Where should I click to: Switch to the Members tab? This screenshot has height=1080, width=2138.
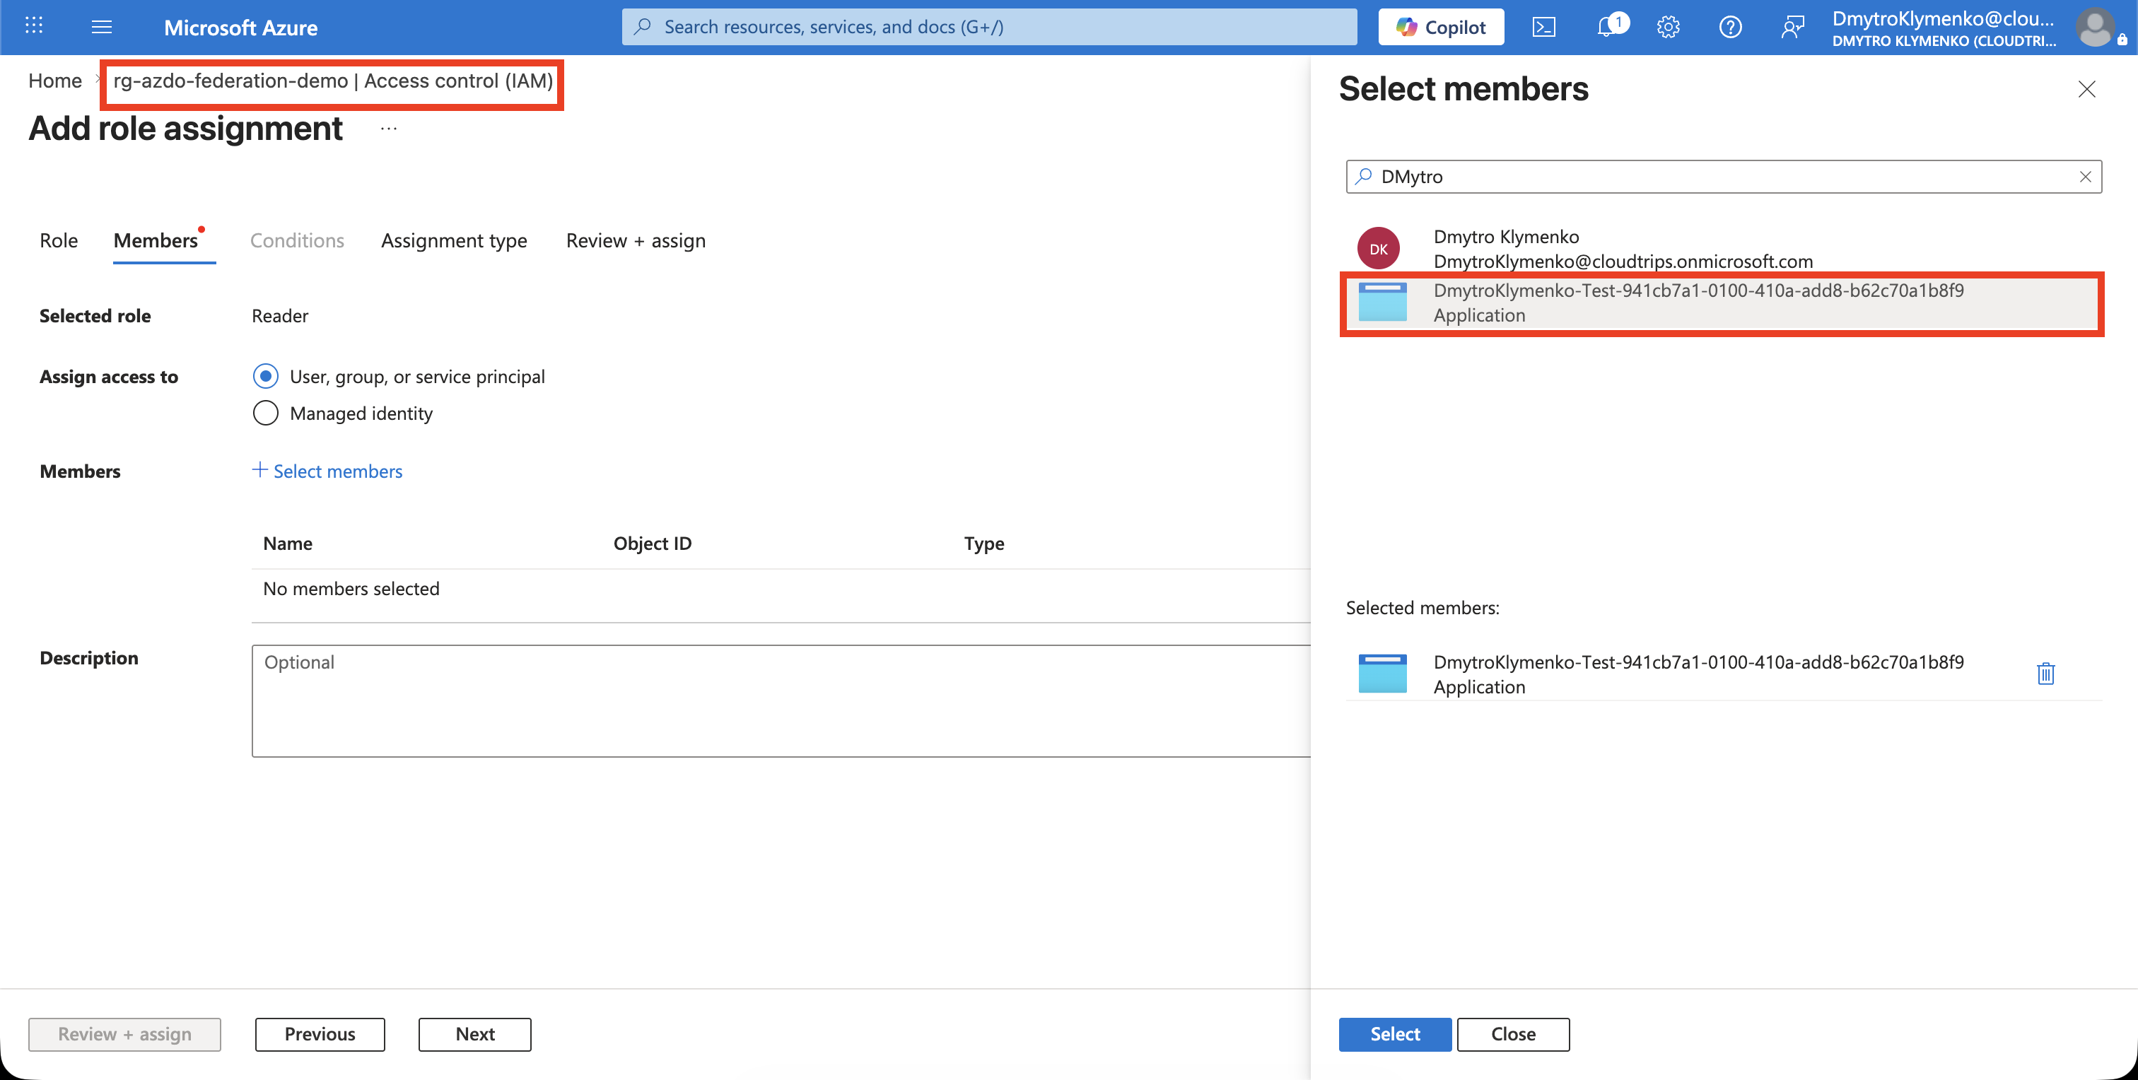156,240
